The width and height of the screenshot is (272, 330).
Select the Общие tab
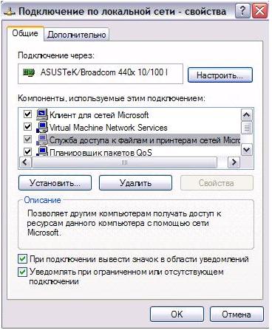pyautogui.click(x=25, y=33)
